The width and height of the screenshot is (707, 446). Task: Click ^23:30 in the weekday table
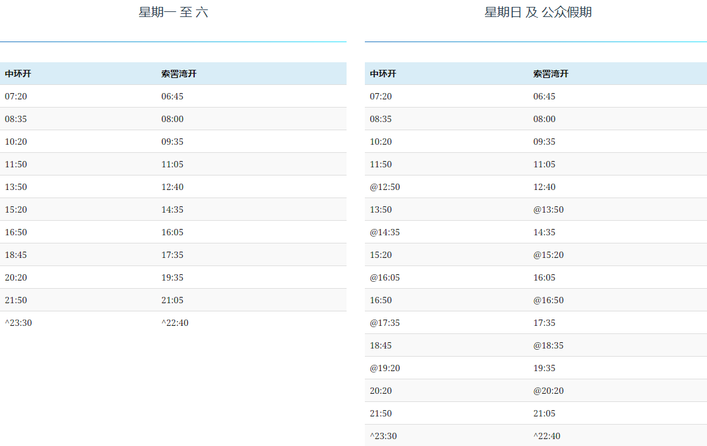point(18,323)
